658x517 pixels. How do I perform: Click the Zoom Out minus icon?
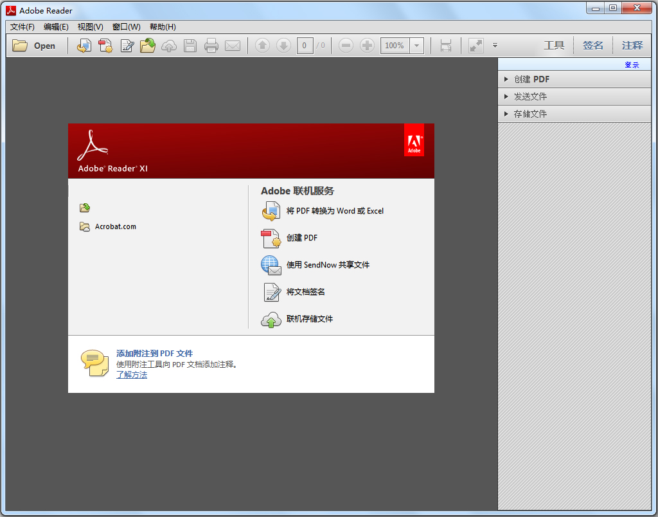346,46
